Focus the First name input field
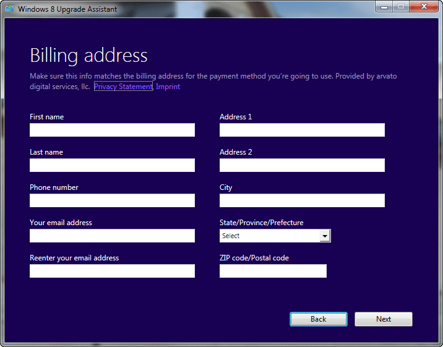This screenshot has height=347, width=443. [112, 130]
